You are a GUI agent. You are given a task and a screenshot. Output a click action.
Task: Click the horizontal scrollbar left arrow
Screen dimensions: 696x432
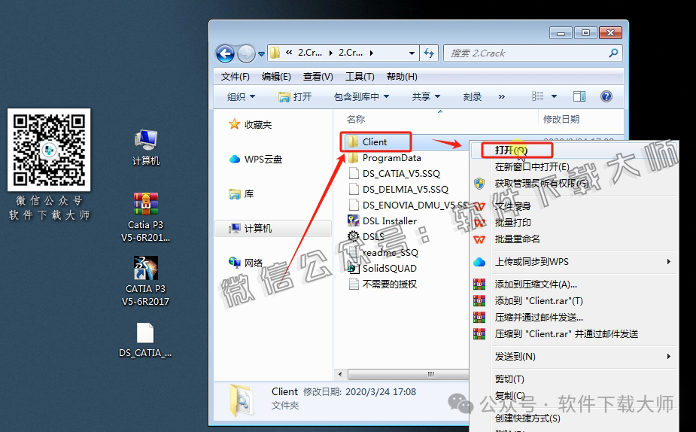340,374
